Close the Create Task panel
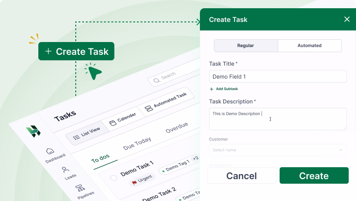Viewport: 356px width, 201px height. pos(347,19)
